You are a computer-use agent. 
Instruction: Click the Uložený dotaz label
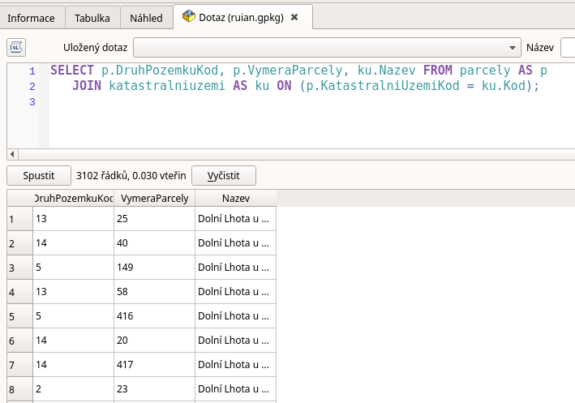(96, 48)
